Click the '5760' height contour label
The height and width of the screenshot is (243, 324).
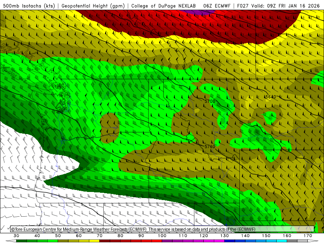click(x=210, y=146)
